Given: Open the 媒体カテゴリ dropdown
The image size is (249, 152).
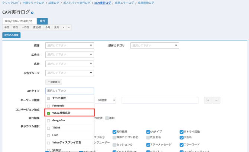Looking at the screenshot, I should pos(155,46).
